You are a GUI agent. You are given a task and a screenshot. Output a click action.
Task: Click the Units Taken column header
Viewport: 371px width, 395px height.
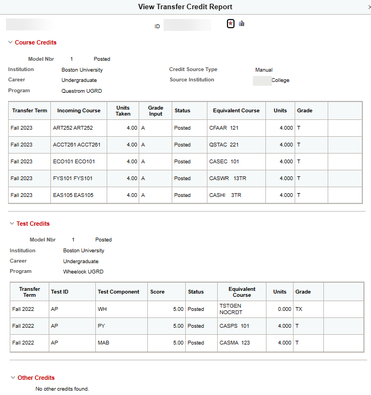(123, 111)
